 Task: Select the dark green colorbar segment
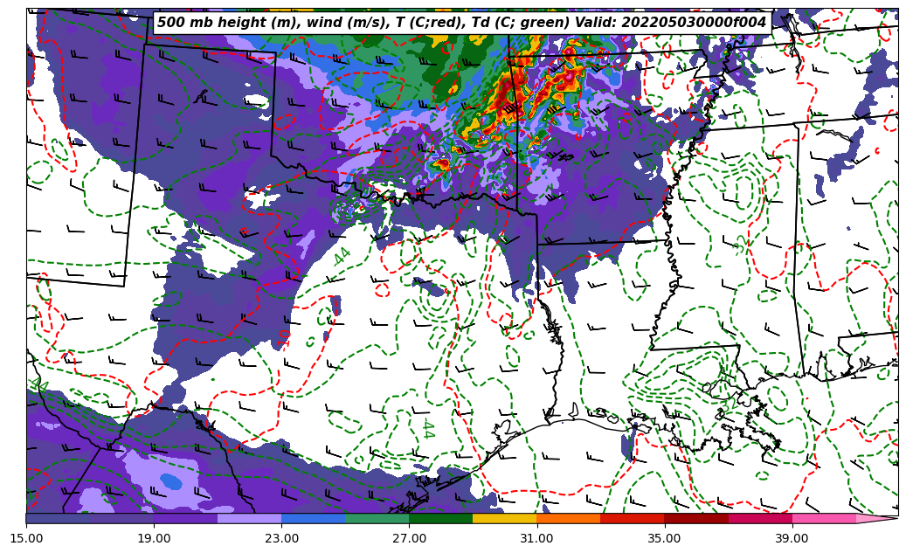click(441, 518)
